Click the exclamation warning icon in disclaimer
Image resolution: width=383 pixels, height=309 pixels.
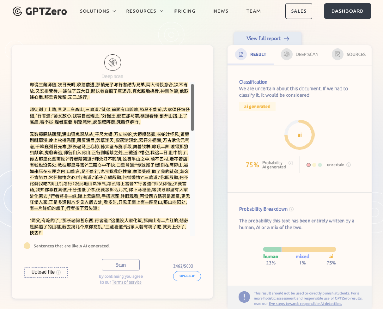tap(244, 297)
